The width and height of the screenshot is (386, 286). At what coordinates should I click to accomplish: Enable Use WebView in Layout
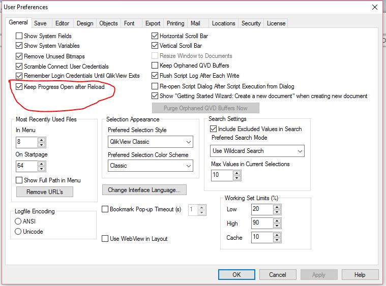(x=105, y=239)
